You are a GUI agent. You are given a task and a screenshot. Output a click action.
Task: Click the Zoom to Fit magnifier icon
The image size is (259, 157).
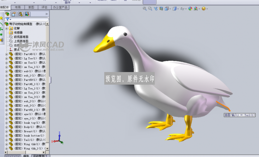click(x=145, y=9)
